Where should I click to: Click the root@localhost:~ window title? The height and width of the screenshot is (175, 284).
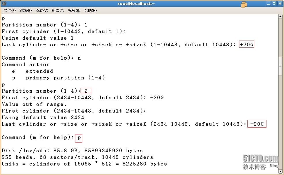[x=136, y=4]
